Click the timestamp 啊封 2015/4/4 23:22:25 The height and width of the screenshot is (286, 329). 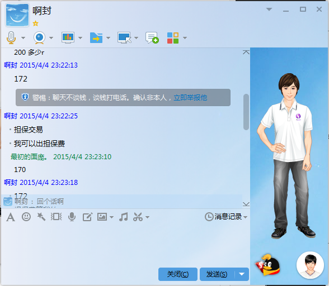pyautogui.click(x=41, y=116)
